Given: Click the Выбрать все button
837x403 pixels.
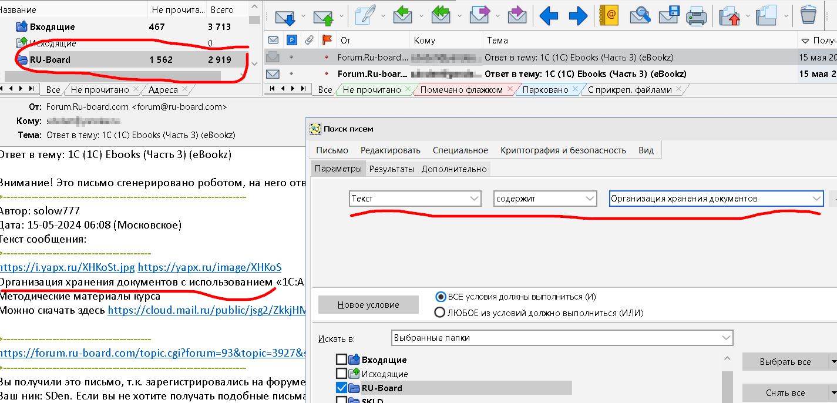Looking at the screenshot, I should pyautogui.click(x=785, y=362).
